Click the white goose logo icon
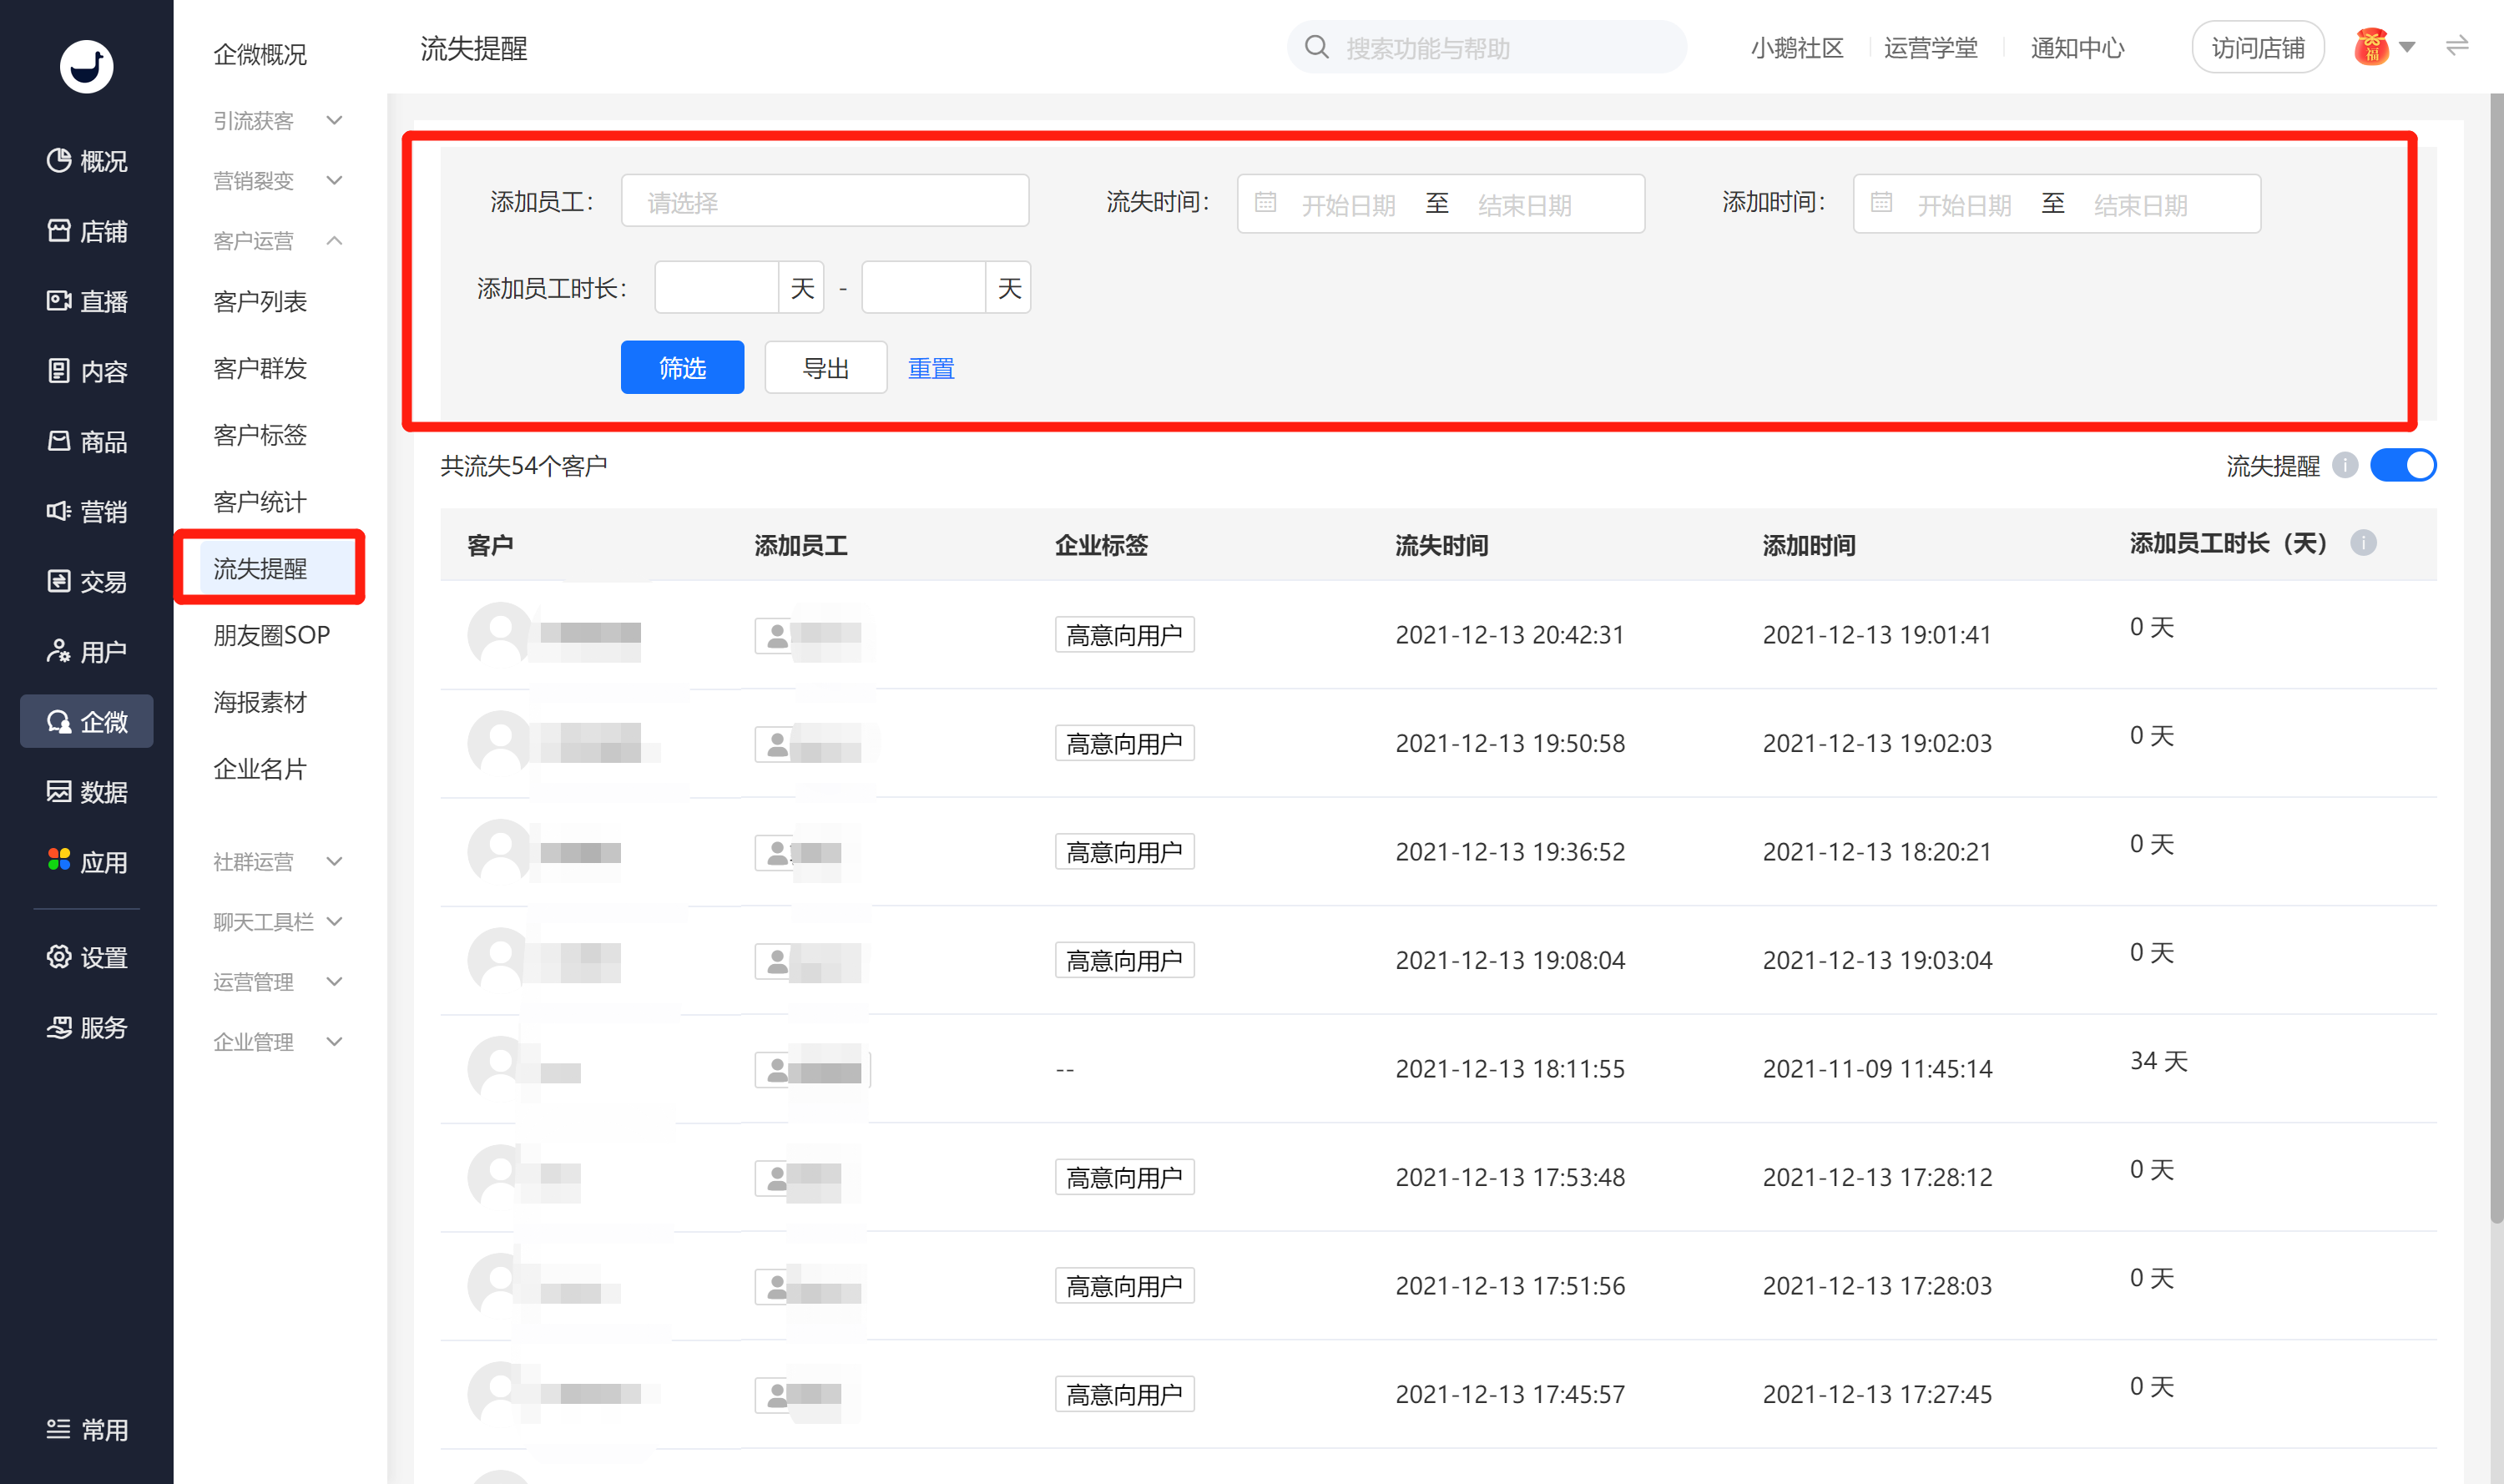This screenshot has width=2504, height=1484. pos(86,66)
